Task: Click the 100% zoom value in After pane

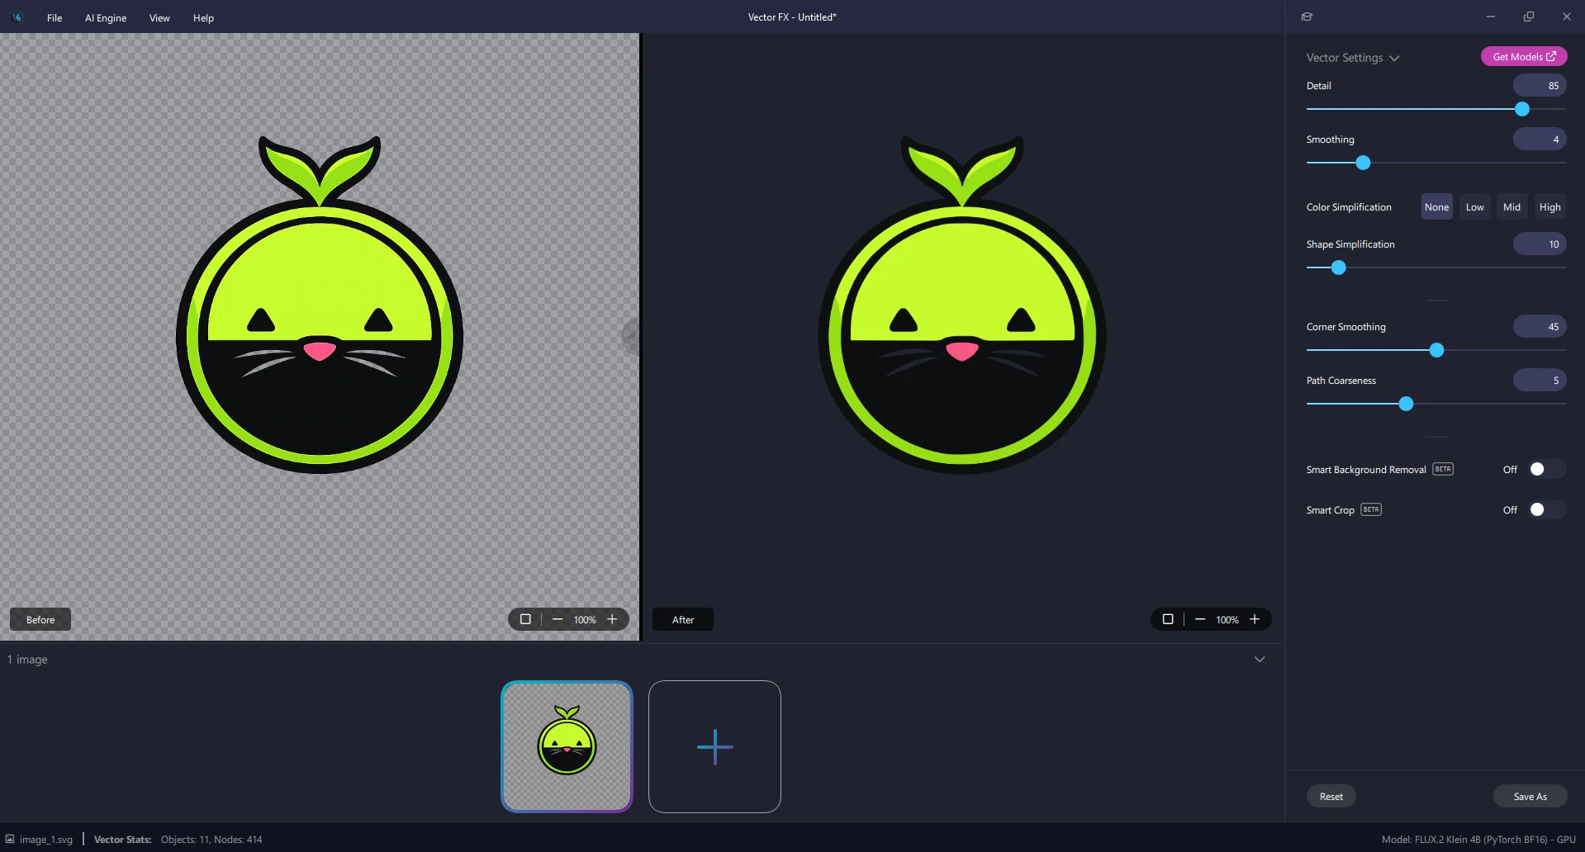Action: [x=1227, y=620]
